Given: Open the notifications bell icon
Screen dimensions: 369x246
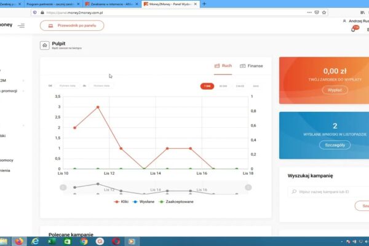Looking at the screenshot, I should pos(353,29).
